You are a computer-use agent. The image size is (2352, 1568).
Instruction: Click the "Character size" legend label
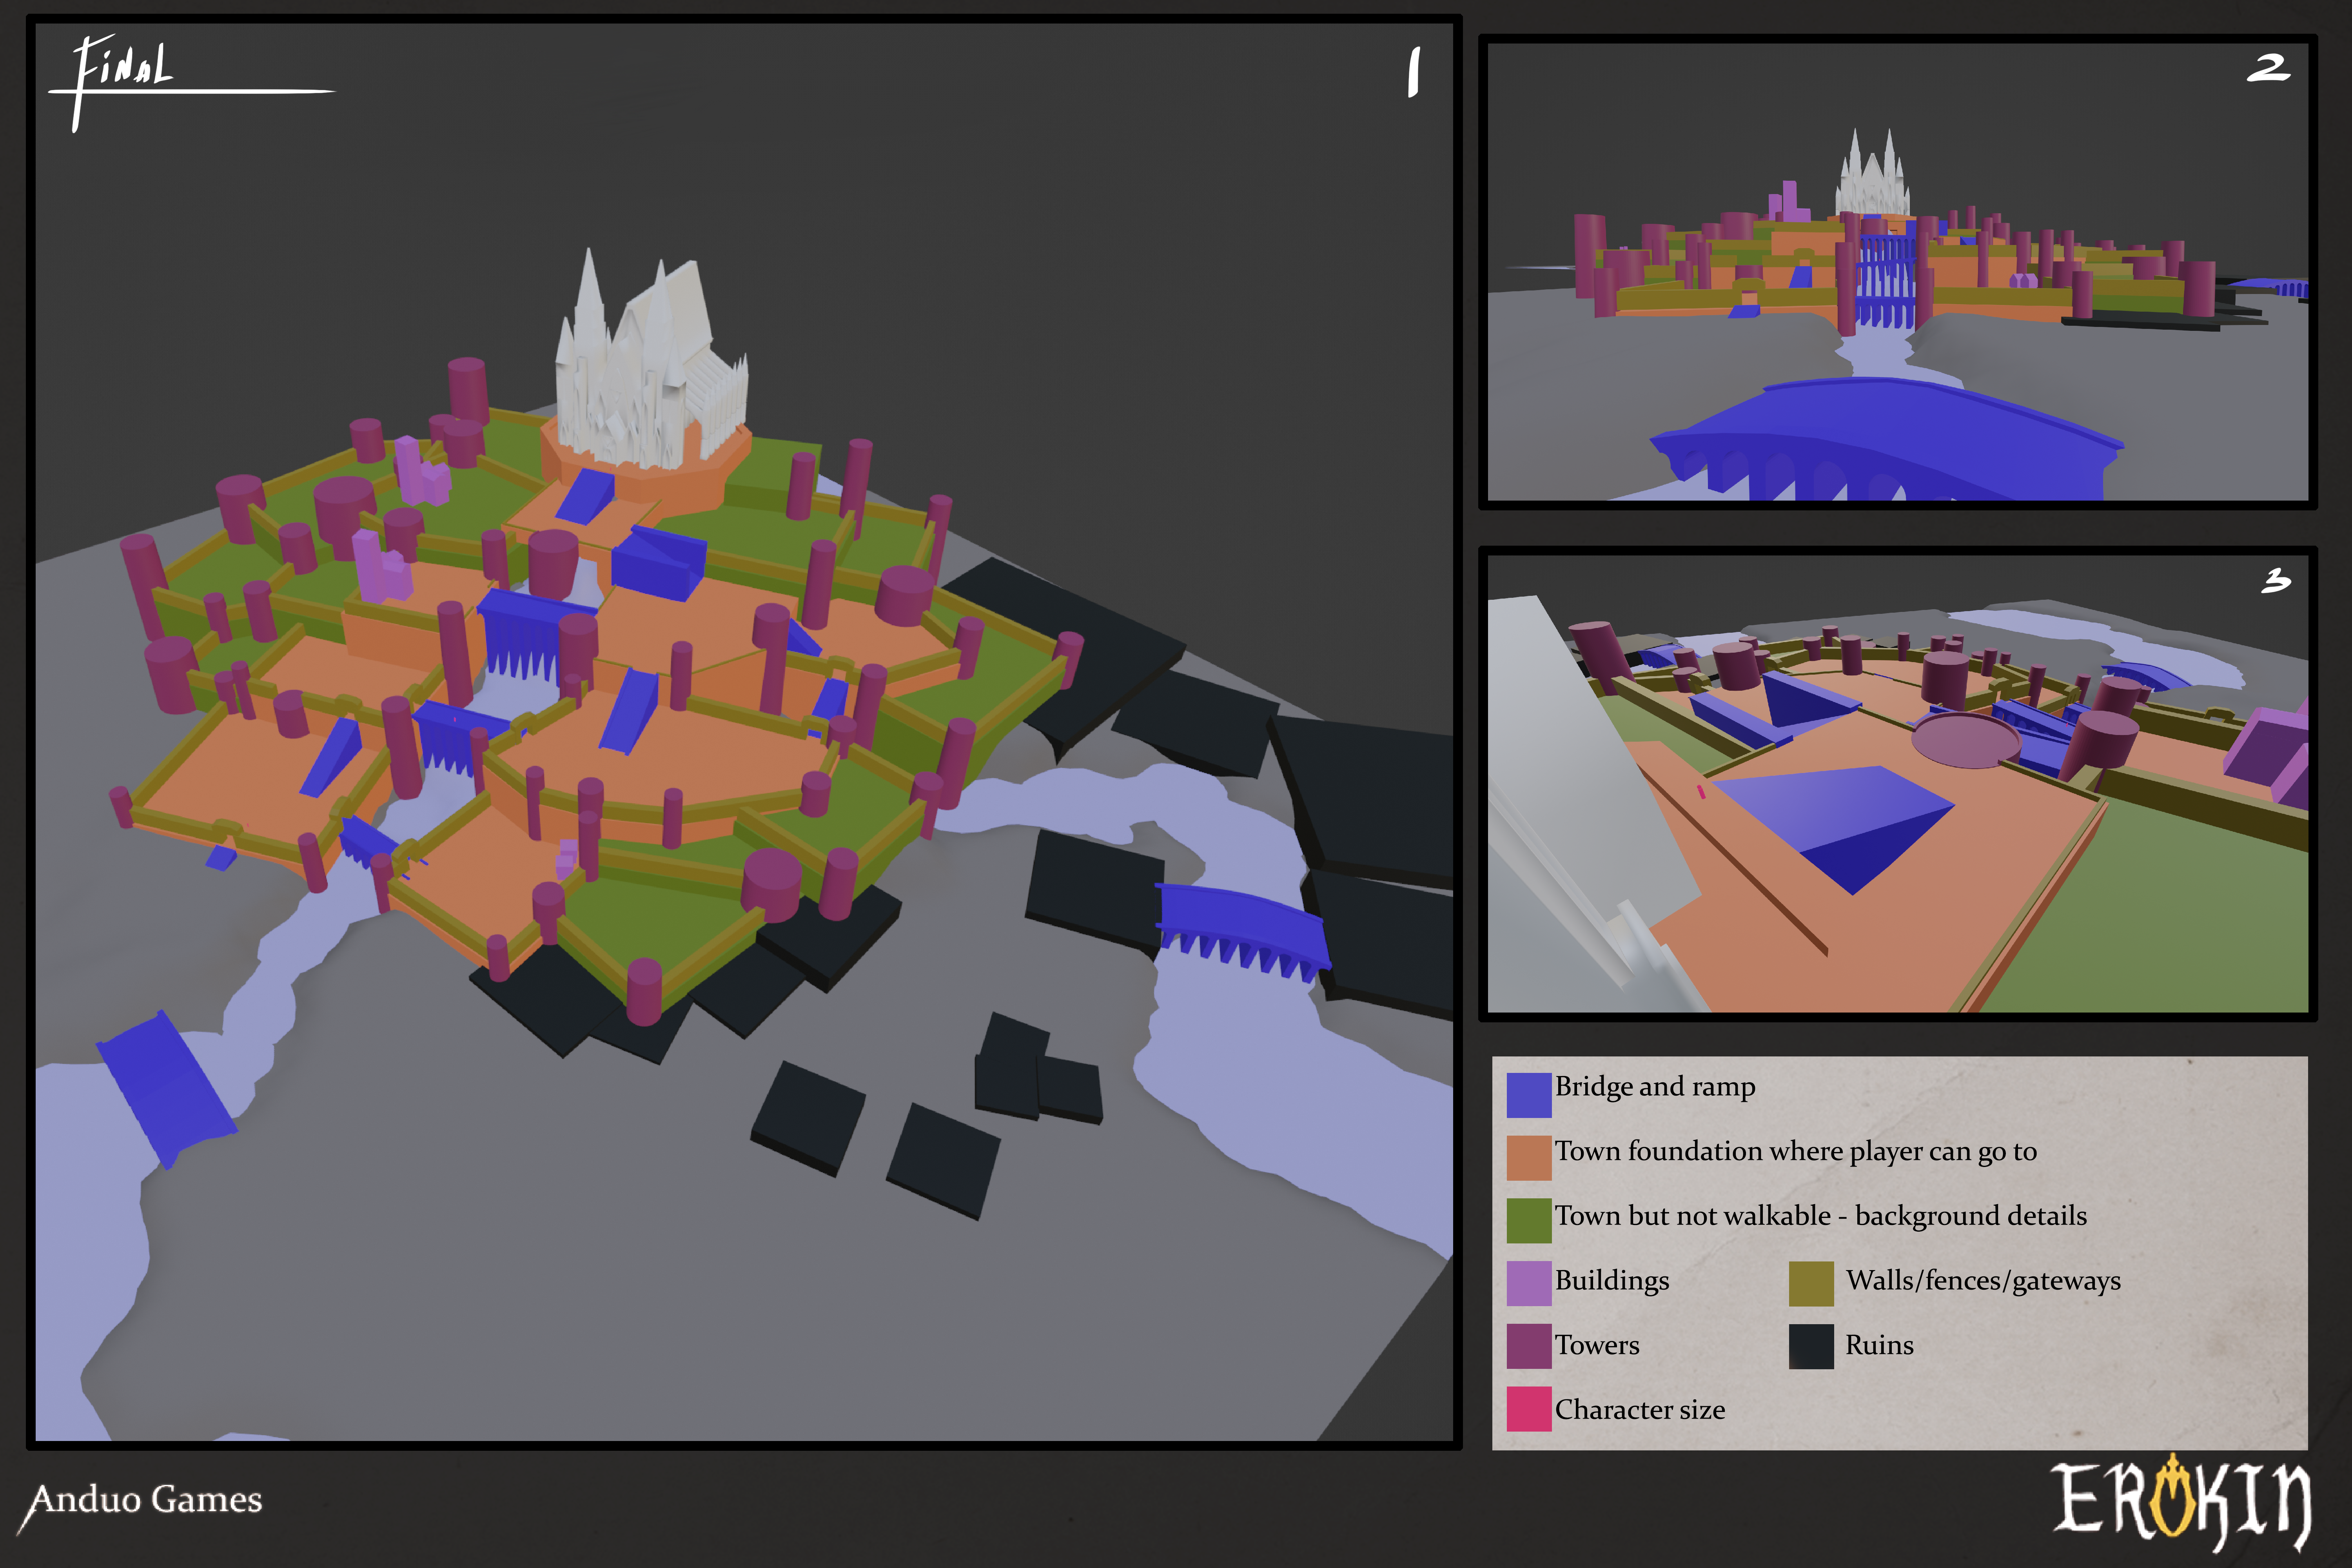pos(1640,1410)
